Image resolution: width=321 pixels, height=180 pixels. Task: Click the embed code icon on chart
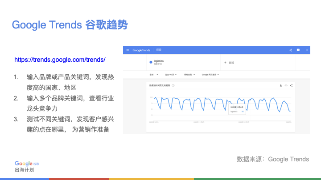pyautogui.click(x=286, y=85)
